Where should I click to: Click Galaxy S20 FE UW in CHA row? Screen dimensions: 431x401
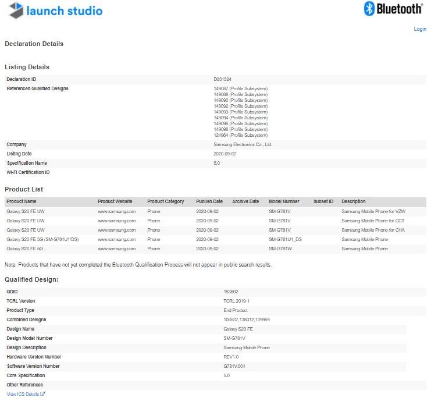click(26, 230)
